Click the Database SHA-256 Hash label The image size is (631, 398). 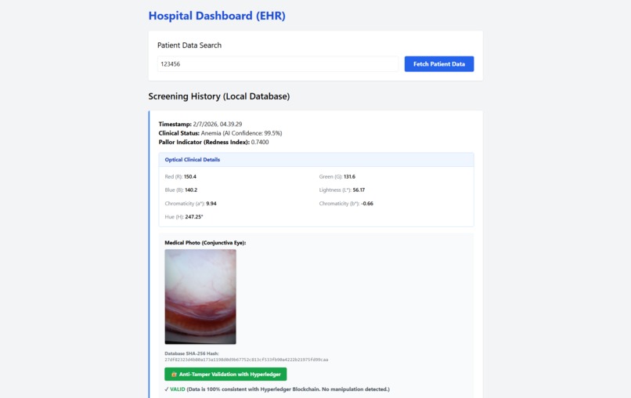tap(192, 353)
